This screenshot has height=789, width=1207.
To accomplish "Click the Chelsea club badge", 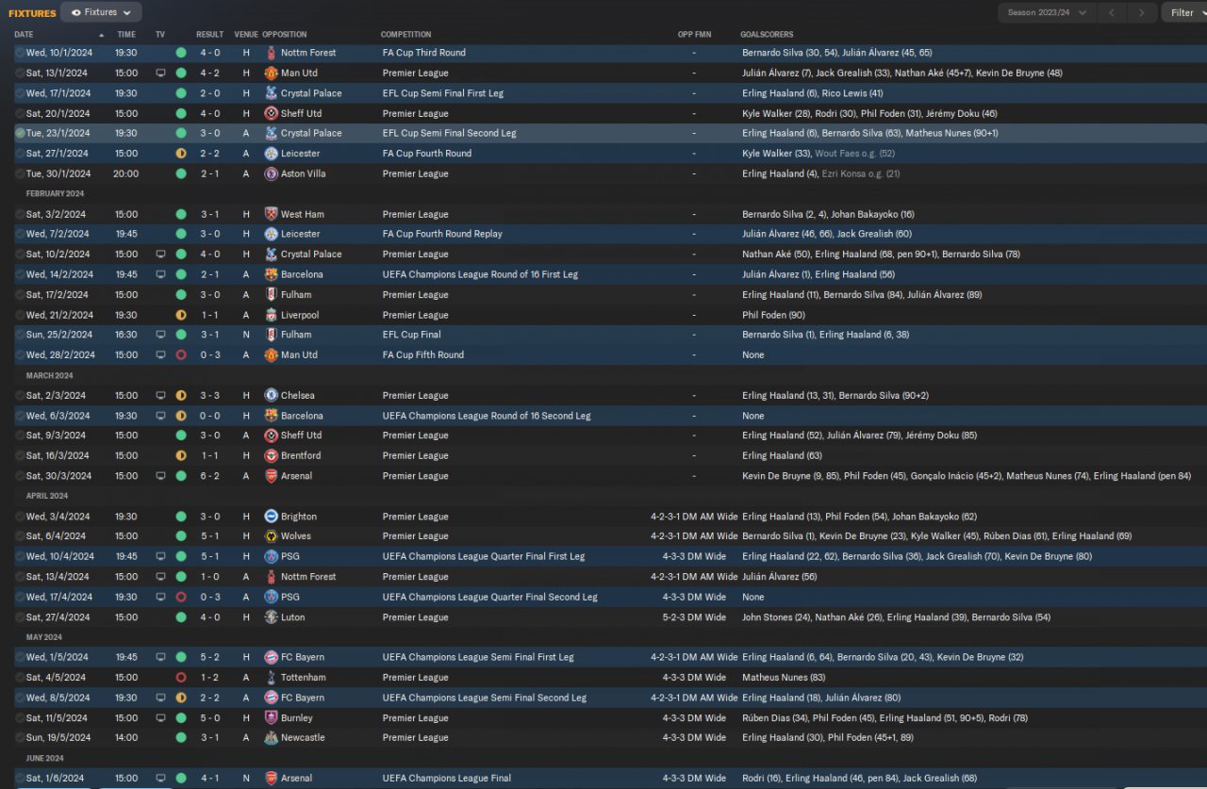I will [x=272, y=396].
